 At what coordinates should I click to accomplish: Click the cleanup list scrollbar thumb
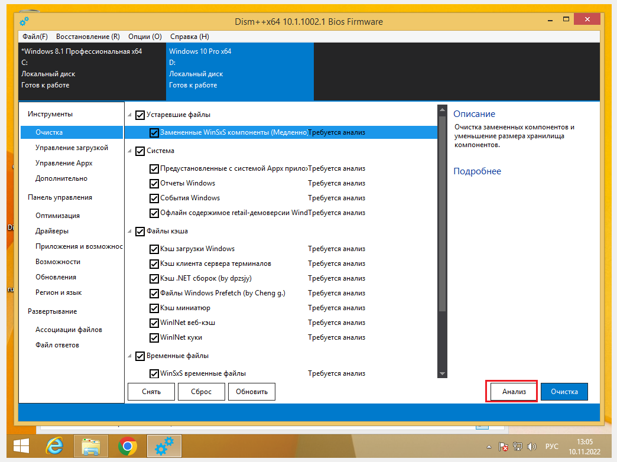[x=442, y=214]
